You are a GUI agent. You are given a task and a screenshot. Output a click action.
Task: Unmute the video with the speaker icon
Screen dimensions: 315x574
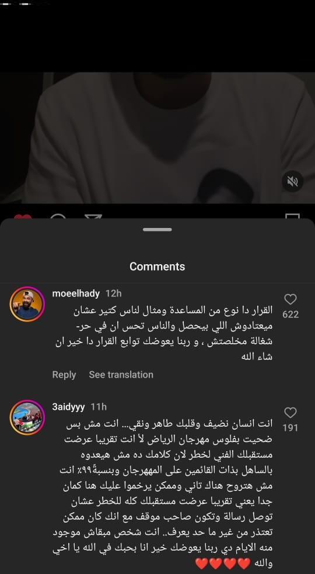click(x=292, y=181)
